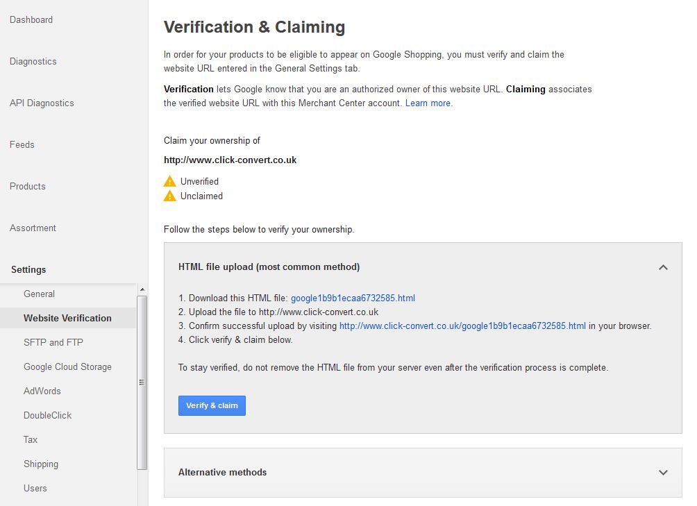Collapse the HTML file upload section chevron
The height and width of the screenshot is (506, 697).
(663, 267)
